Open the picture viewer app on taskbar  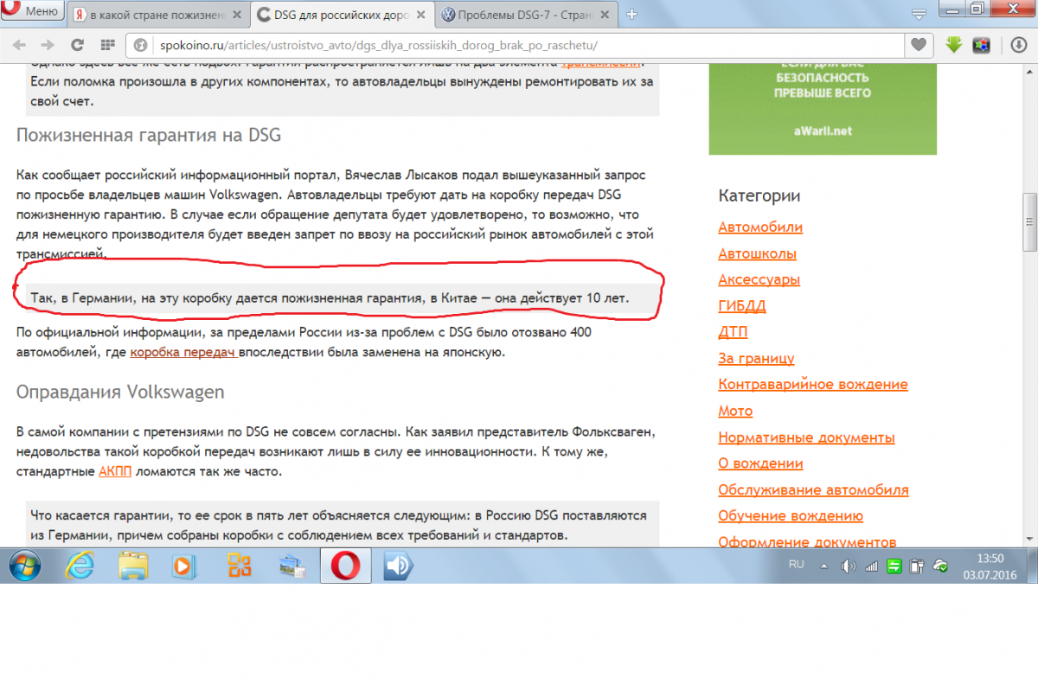click(x=292, y=566)
